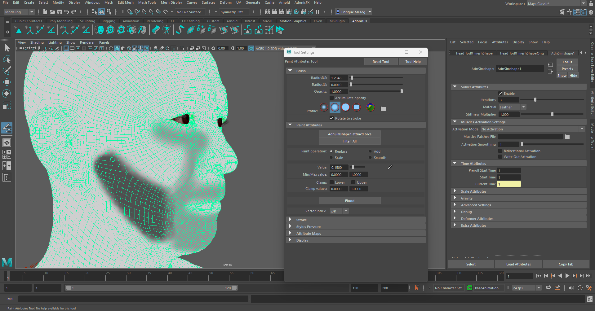Pick the last-used image brush profile
Image resolution: width=595 pixels, height=311 pixels.
pos(371,107)
